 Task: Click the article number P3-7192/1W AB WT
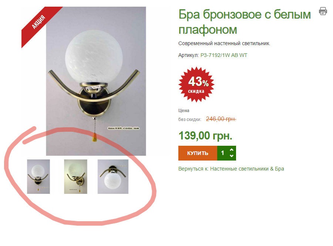click(224, 55)
